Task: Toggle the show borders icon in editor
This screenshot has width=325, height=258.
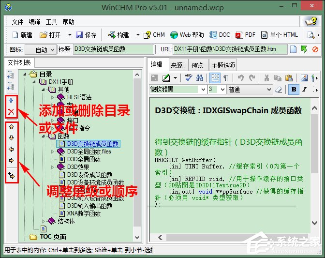Action: [215, 78]
